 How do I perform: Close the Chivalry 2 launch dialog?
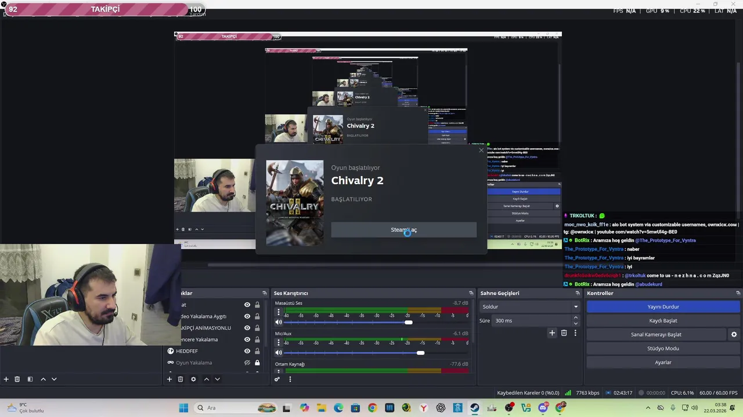click(x=481, y=151)
